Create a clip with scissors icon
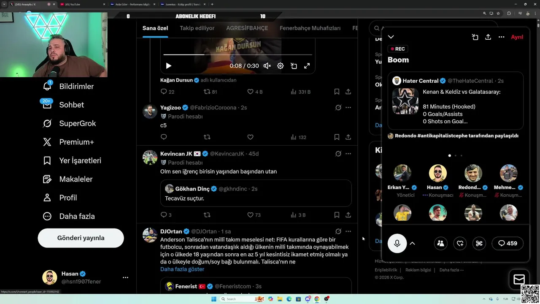 click(479, 243)
